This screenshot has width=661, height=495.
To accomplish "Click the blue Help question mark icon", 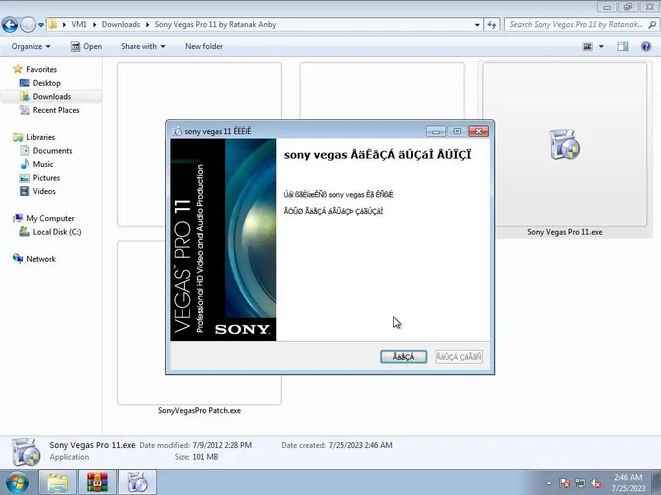I will [x=646, y=46].
